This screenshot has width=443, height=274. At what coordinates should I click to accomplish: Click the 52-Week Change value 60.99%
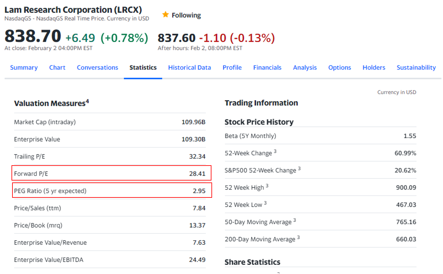point(405,153)
